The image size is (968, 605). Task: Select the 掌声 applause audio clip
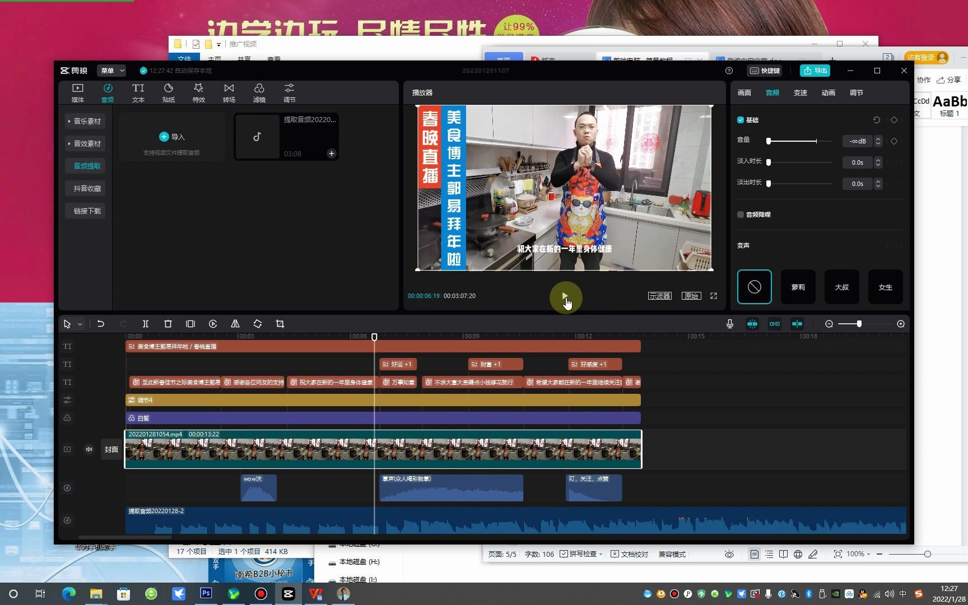(x=451, y=488)
